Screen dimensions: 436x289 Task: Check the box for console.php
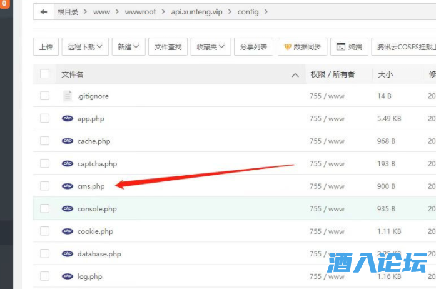[x=45, y=208]
